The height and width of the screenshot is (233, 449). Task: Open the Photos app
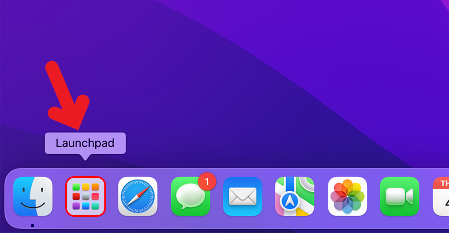pos(347,197)
